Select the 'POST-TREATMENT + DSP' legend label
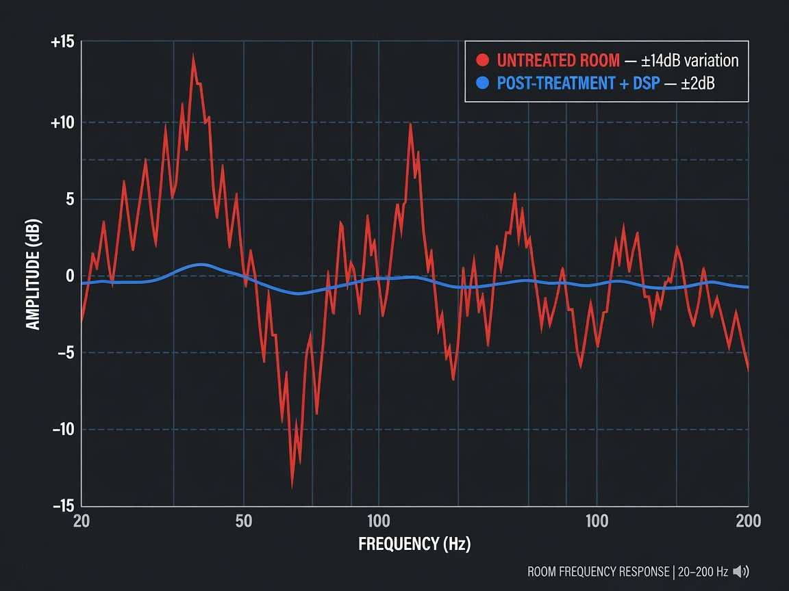Screen dimensions: 789x591 (578, 83)
